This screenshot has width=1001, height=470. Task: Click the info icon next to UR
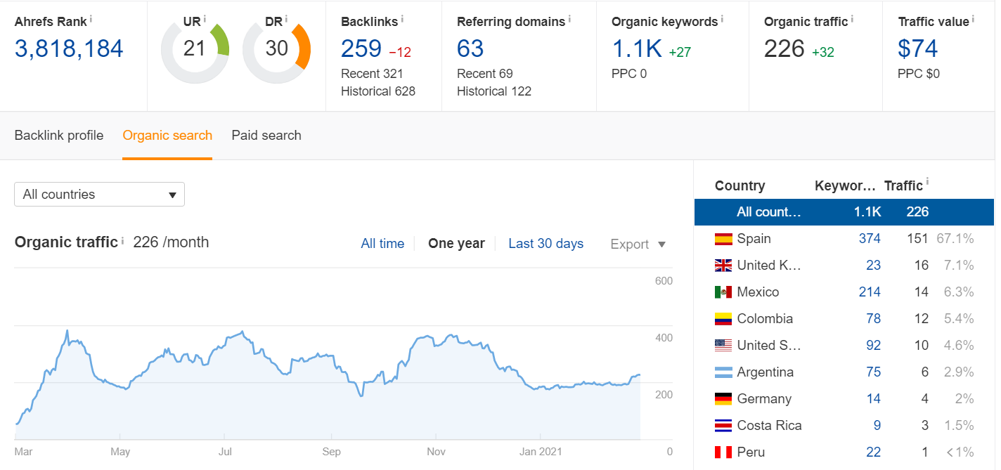(205, 18)
